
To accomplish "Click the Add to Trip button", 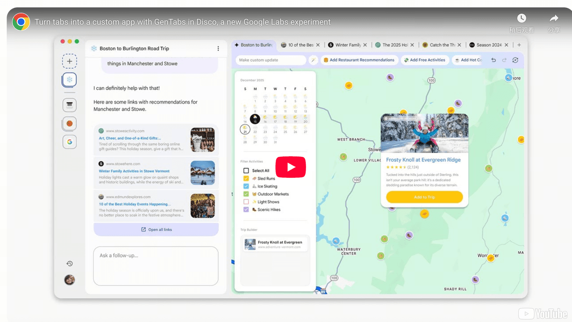I will (x=424, y=197).
